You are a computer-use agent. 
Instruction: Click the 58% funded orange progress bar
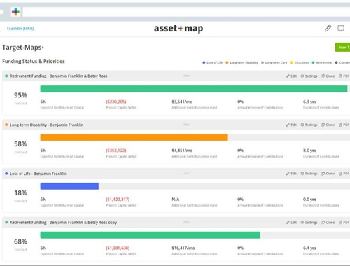click(134, 137)
